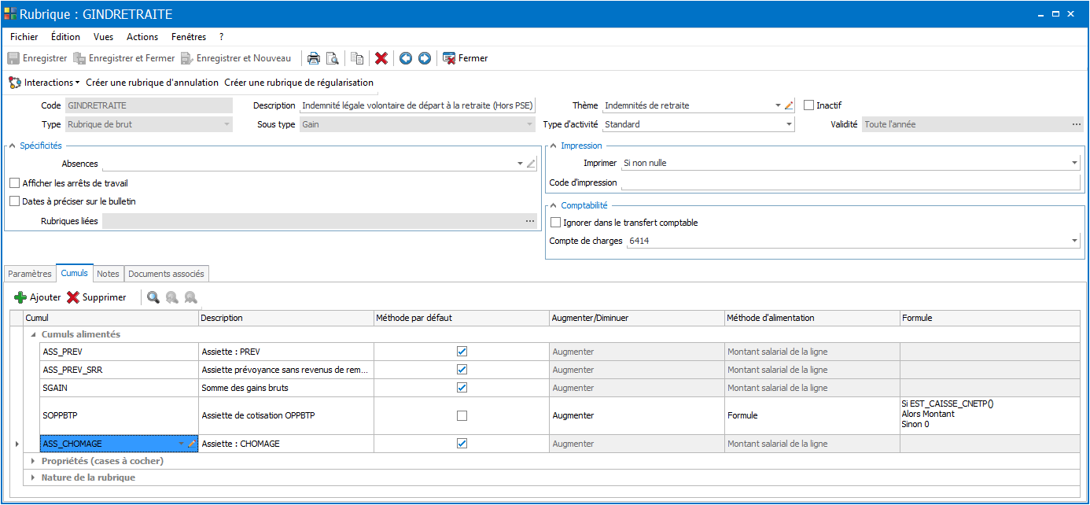Click the magnifier search icon in Cumuls toolbar
The height and width of the screenshot is (505, 1090).
click(x=153, y=297)
